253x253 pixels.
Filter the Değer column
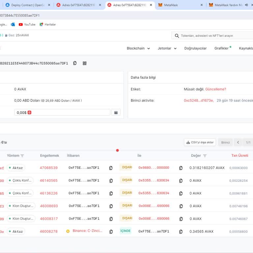coord(205,156)
